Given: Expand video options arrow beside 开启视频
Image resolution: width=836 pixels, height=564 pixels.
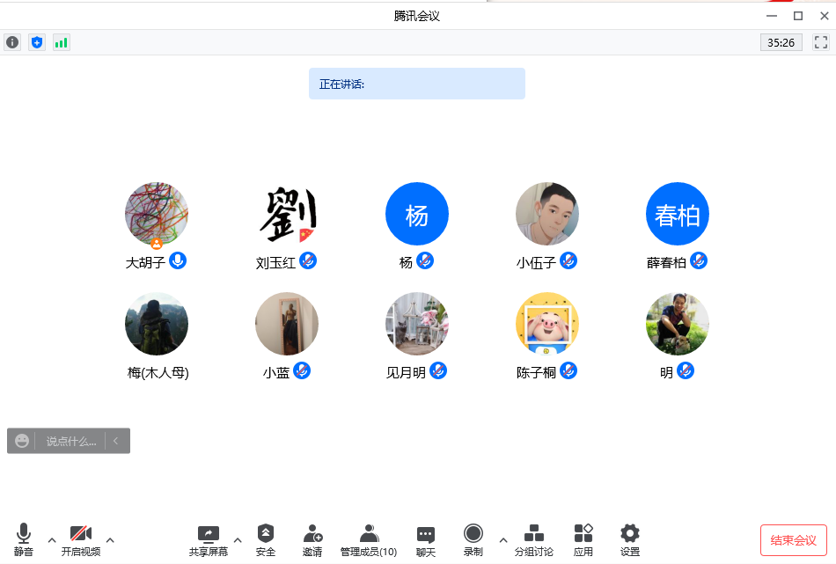Looking at the screenshot, I should 110,539.
